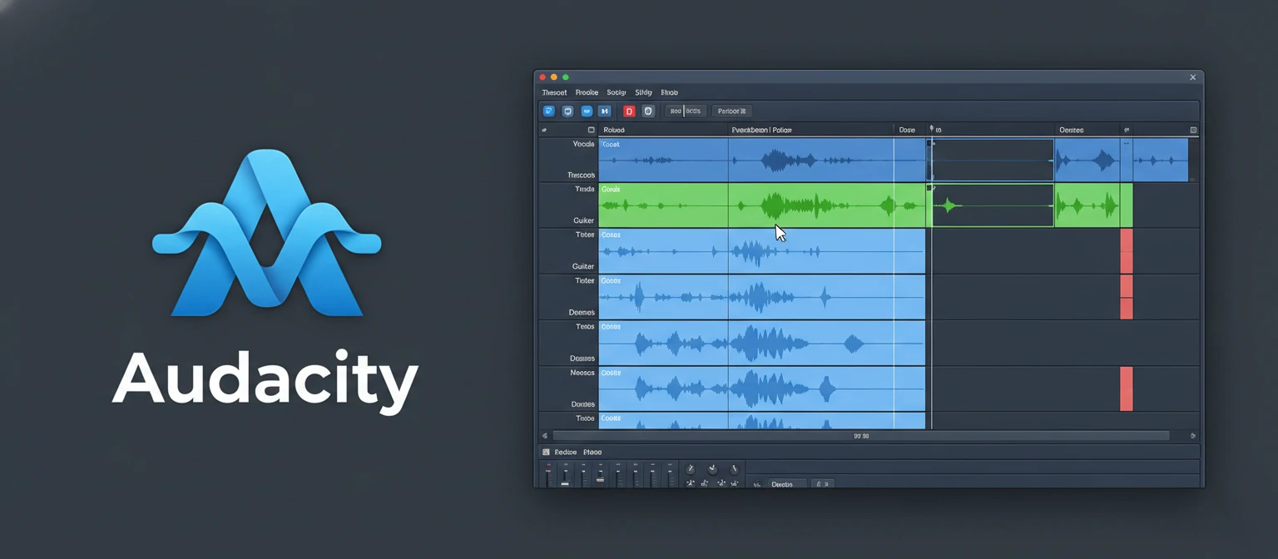Click the first rotary knob in the mixer section
The height and width of the screenshot is (559, 1278).
691,469
